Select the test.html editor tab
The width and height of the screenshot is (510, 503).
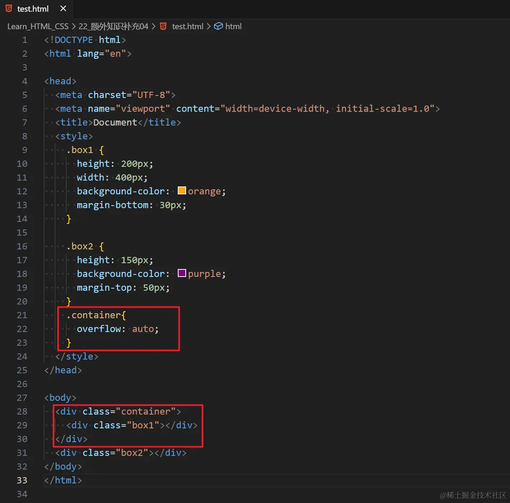pyautogui.click(x=35, y=9)
